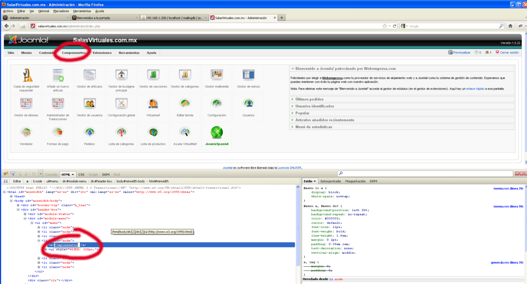Follow the enlace rápido link
The height and width of the screenshot is (284, 527).
(x=475, y=89)
